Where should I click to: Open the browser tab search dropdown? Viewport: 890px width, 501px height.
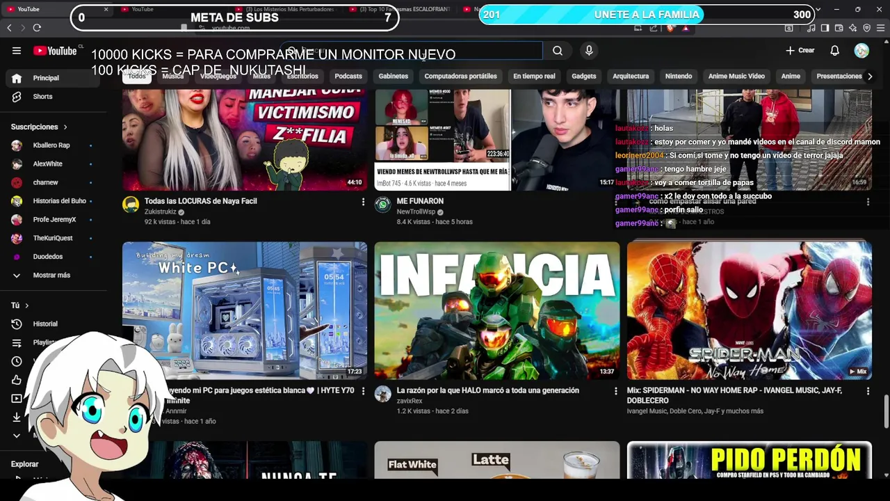coord(818,10)
